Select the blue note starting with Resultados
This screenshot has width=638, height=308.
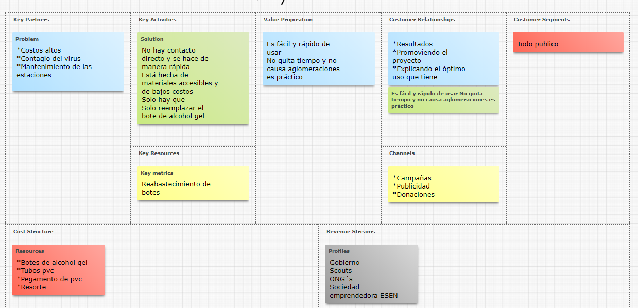tap(443, 59)
